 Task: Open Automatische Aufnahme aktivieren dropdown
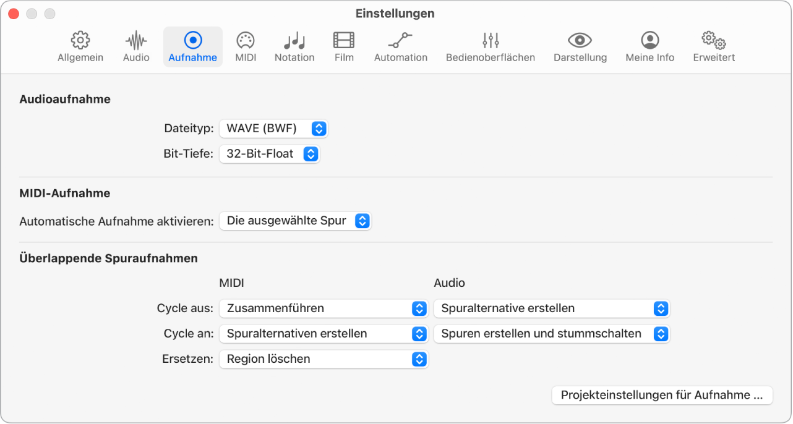[x=295, y=221]
